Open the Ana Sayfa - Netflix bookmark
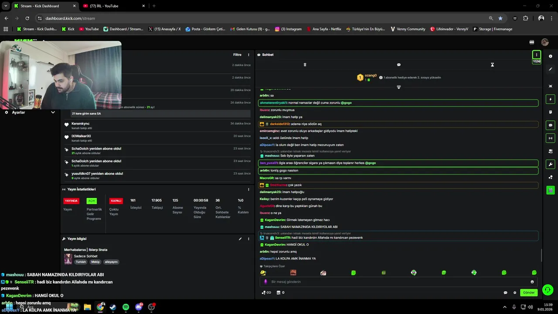This screenshot has height=314, width=558. [x=324, y=29]
